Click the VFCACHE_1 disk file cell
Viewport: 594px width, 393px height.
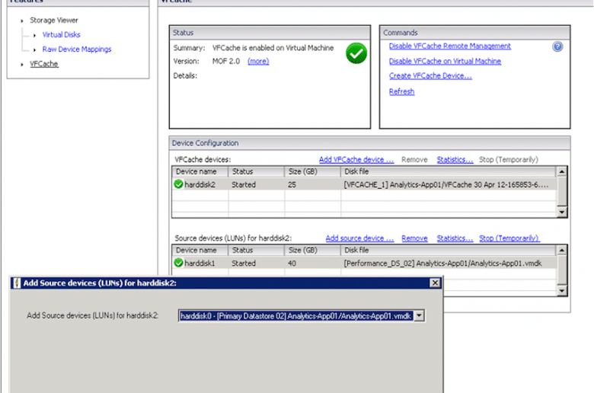pyautogui.click(x=446, y=184)
